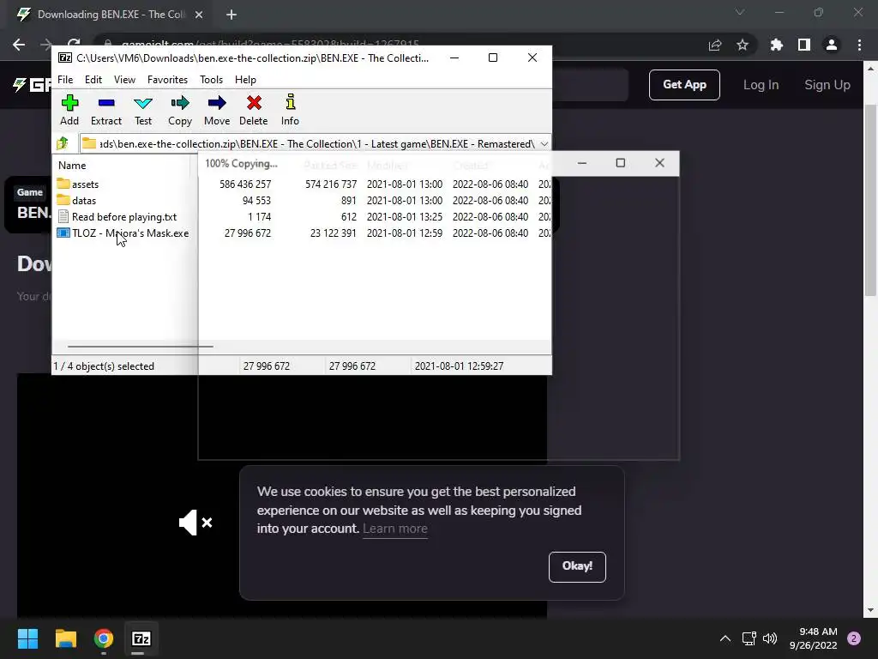Image resolution: width=878 pixels, height=659 pixels.
Task: Maximize the copying progress dialog
Action: pos(621,163)
